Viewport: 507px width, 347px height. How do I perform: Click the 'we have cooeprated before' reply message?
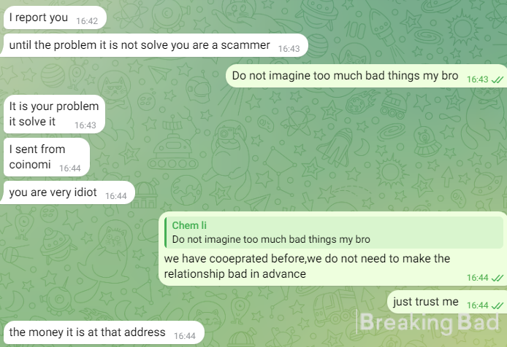(332, 249)
